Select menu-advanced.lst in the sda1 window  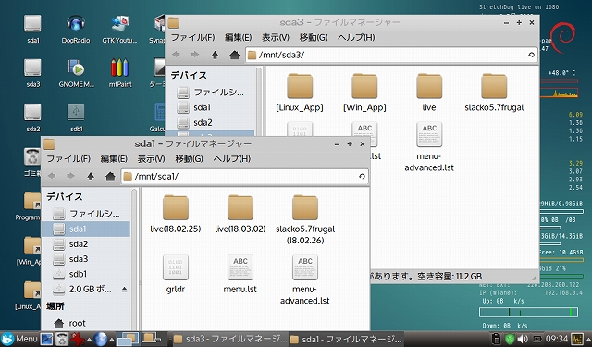pyautogui.click(x=305, y=279)
